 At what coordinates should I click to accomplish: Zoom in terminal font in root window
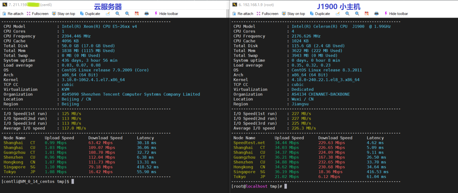click(x=347, y=14)
